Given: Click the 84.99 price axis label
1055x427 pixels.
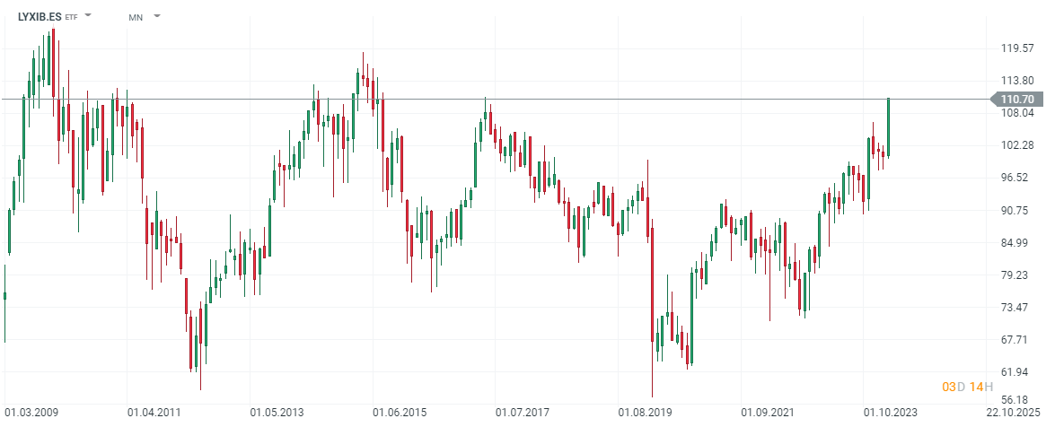Looking at the screenshot, I should tap(1015, 242).
